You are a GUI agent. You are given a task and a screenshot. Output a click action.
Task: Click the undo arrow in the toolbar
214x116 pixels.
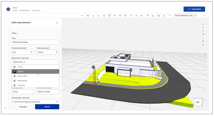(x=82, y=16)
